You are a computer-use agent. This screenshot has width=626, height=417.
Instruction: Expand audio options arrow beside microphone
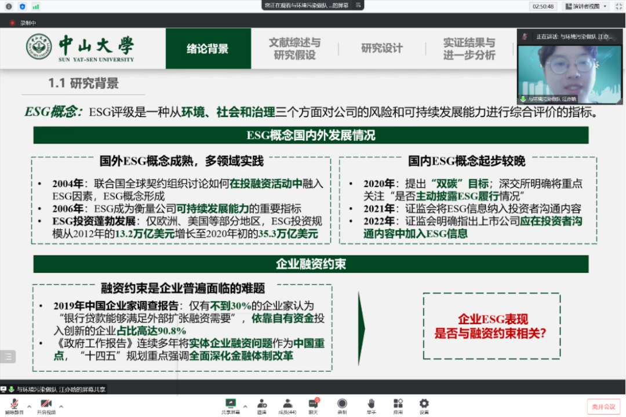tap(29, 406)
